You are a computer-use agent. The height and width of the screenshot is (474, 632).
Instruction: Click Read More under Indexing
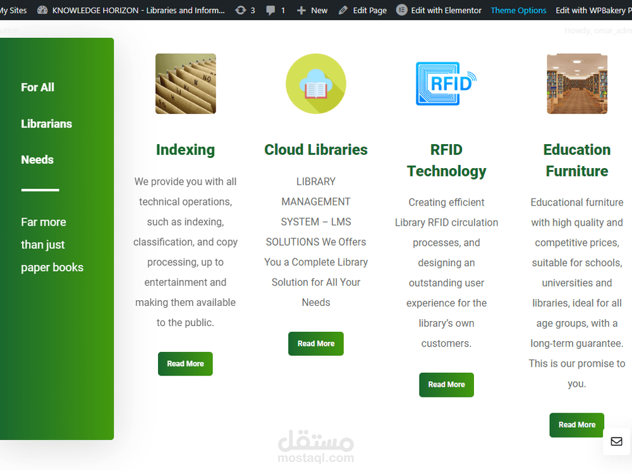(185, 363)
